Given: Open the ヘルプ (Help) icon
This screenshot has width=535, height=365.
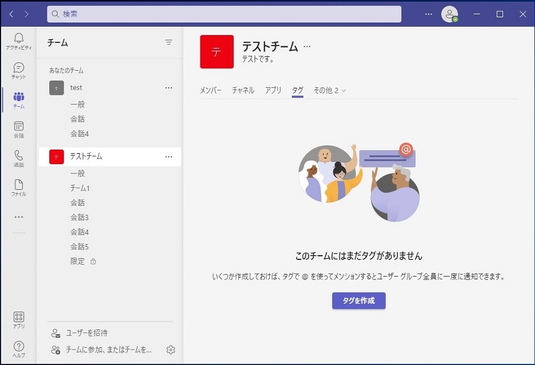Looking at the screenshot, I should click(19, 350).
